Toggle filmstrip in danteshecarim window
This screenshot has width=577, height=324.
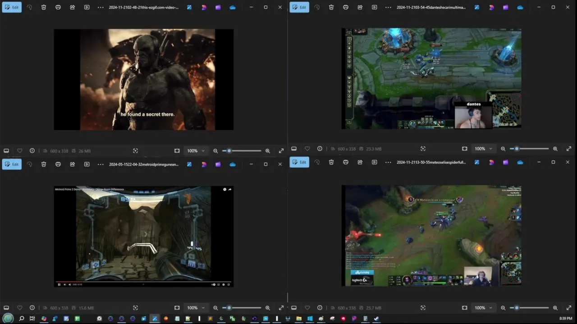point(294,148)
